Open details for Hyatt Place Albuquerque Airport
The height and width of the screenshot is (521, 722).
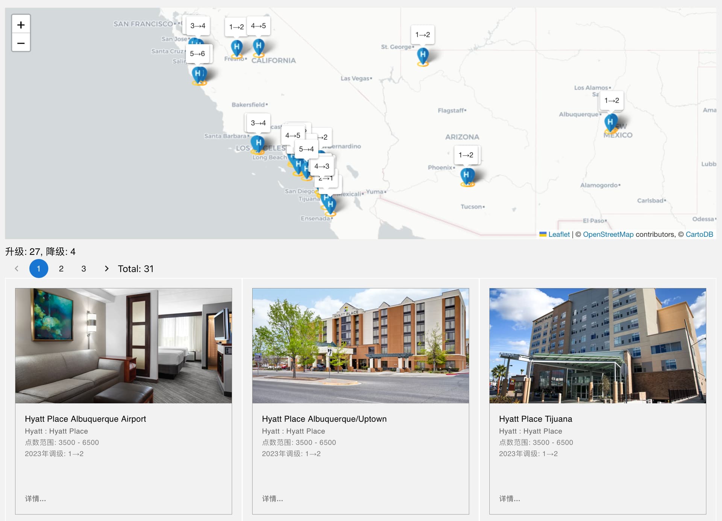click(35, 498)
